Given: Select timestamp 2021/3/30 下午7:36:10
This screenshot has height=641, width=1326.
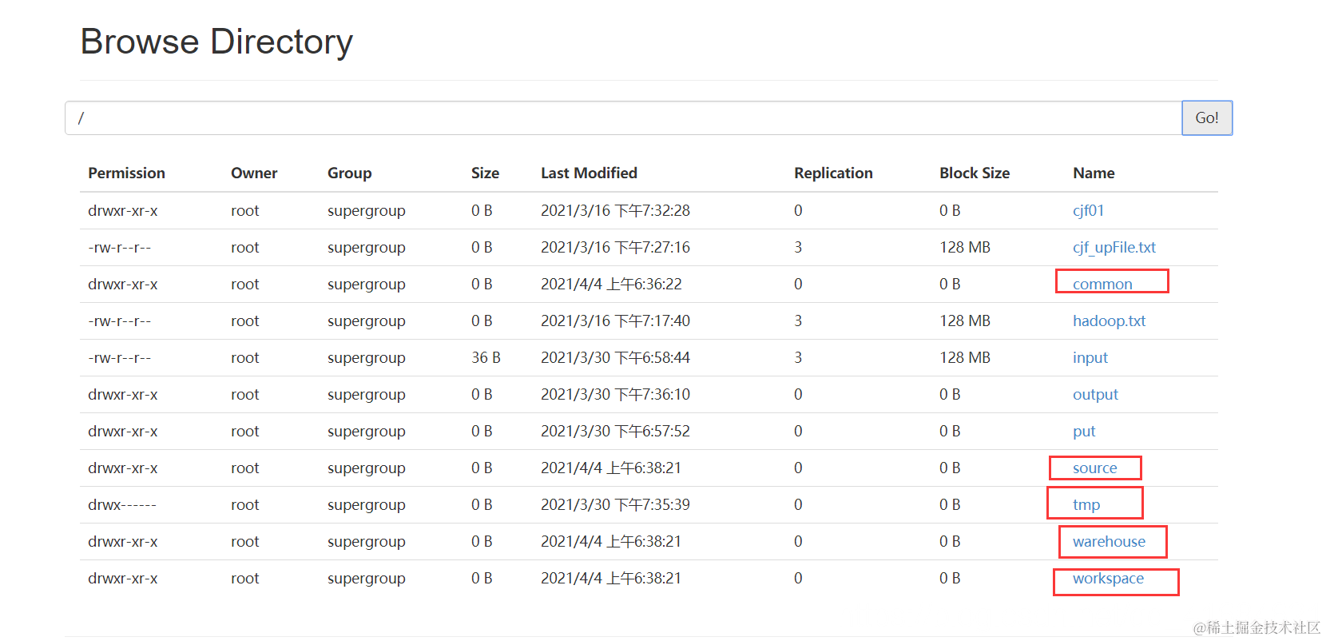Looking at the screenshot, I should tap(615, 394).
